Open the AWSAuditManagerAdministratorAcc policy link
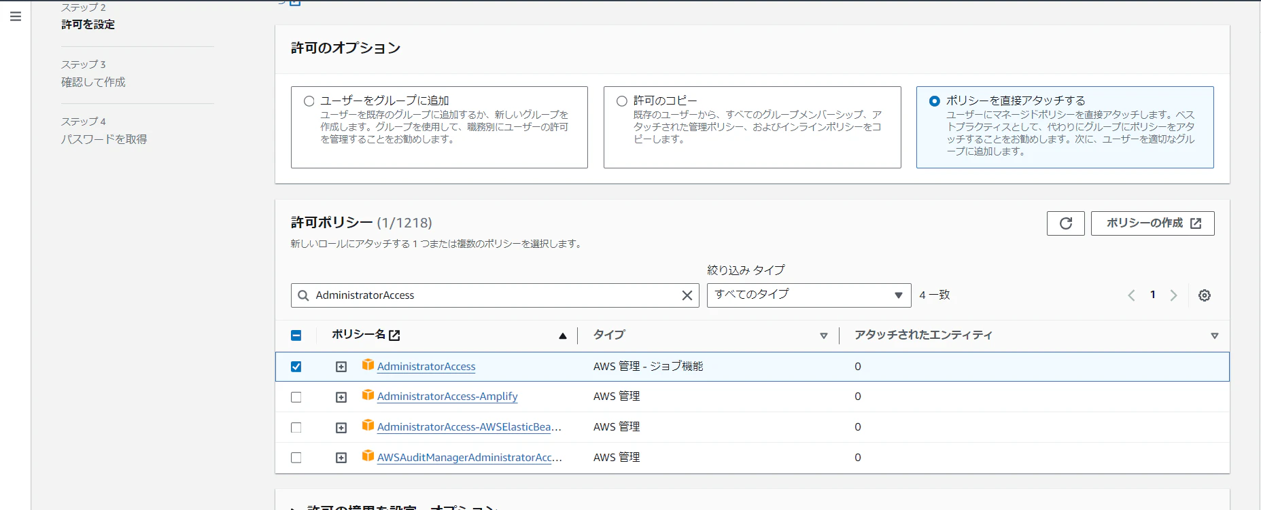The image size is (1261, 510). pyautogui.click(x=470, y=458)
